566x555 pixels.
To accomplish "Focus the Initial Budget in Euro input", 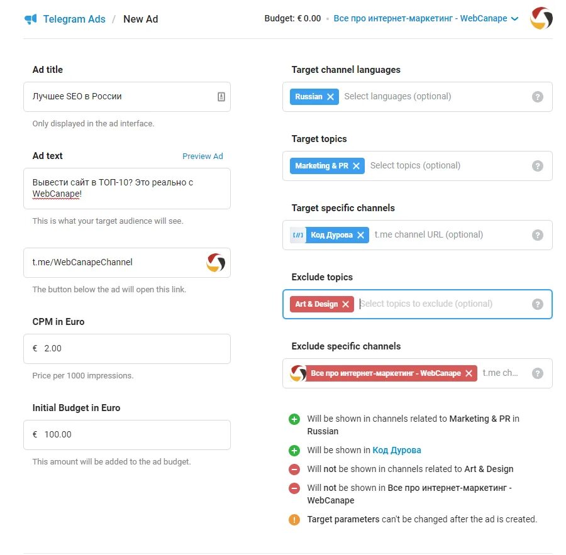I will point(127,435).
